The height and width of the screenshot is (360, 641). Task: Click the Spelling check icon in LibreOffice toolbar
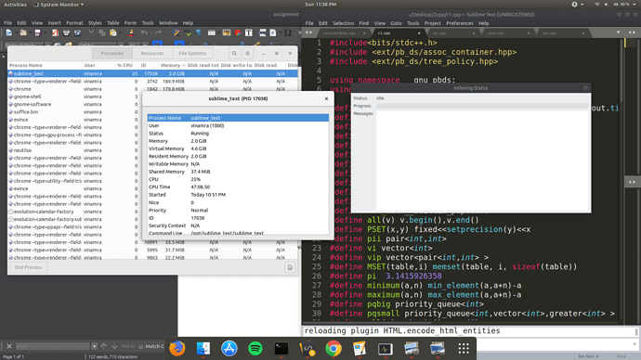[188, 32]
